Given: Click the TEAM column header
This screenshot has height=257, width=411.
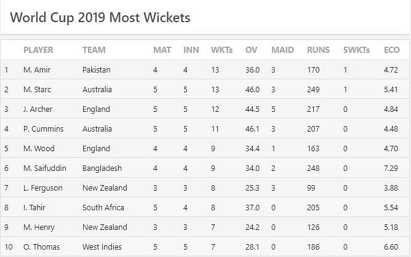Looking at the screenshot, I should pos(94,50).
